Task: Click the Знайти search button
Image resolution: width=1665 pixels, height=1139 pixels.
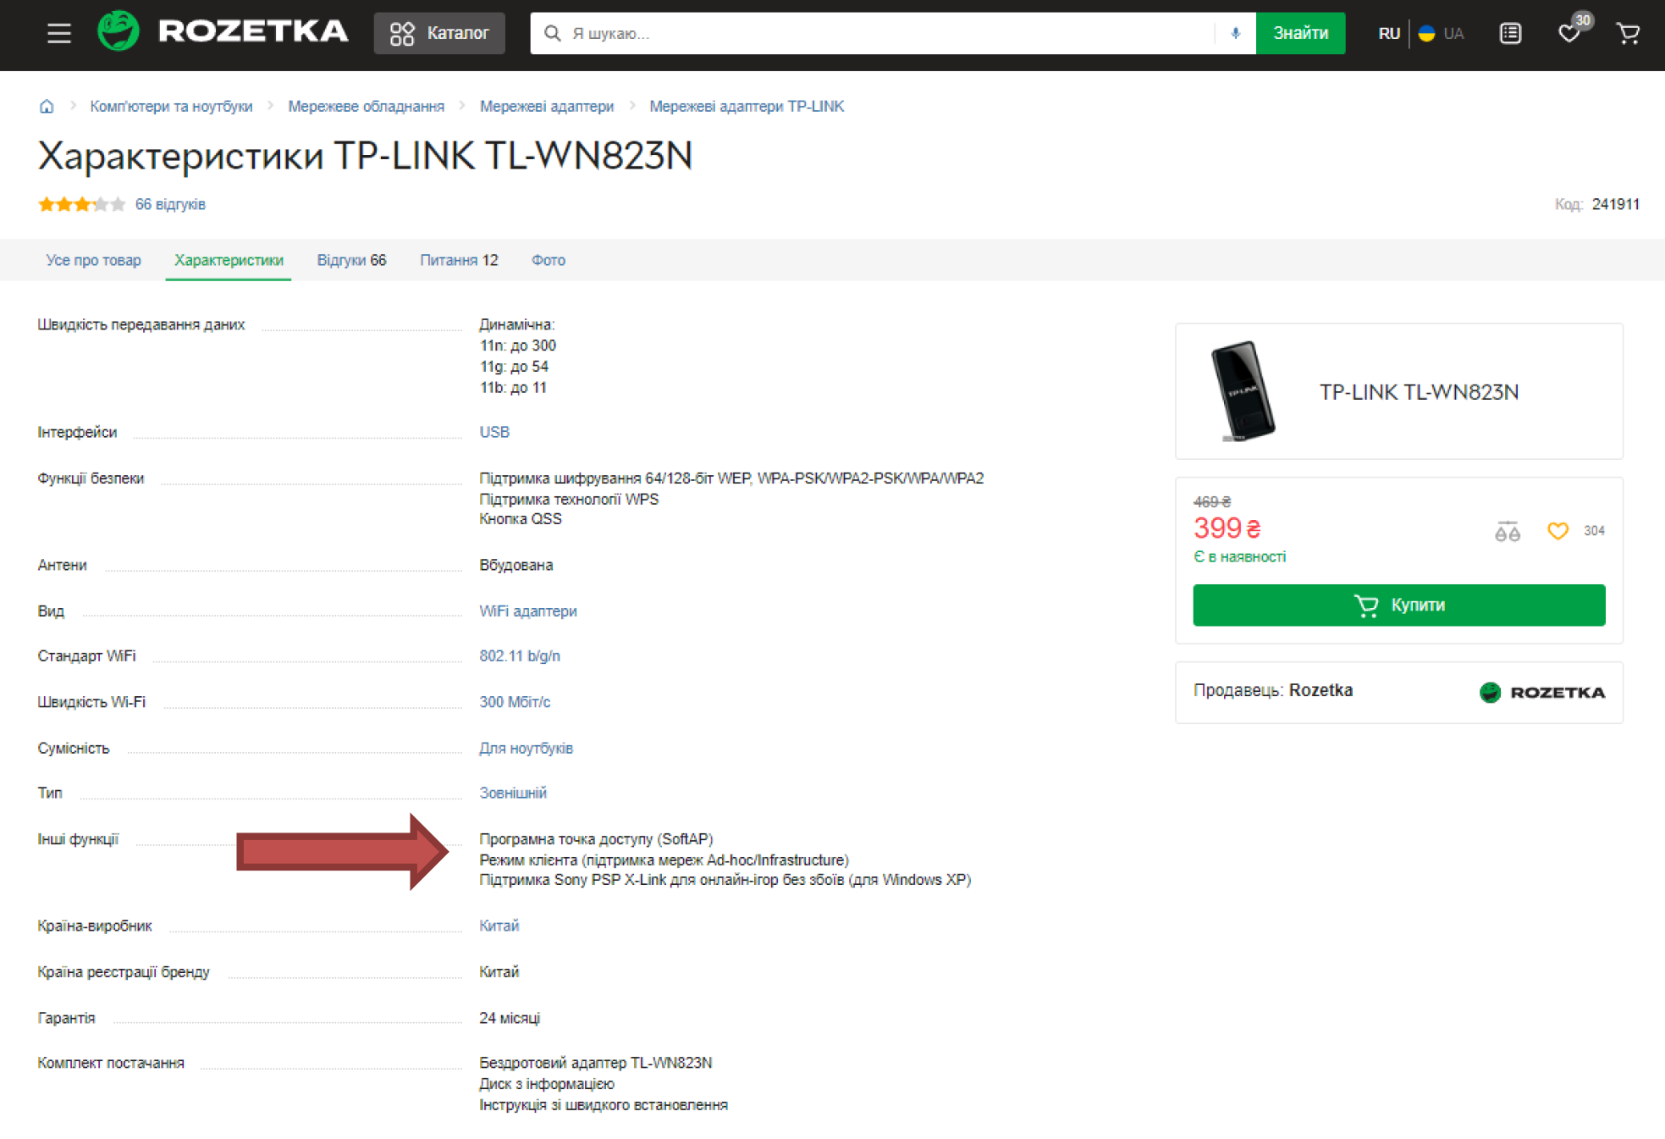Action: click(x=1300, y=33)
